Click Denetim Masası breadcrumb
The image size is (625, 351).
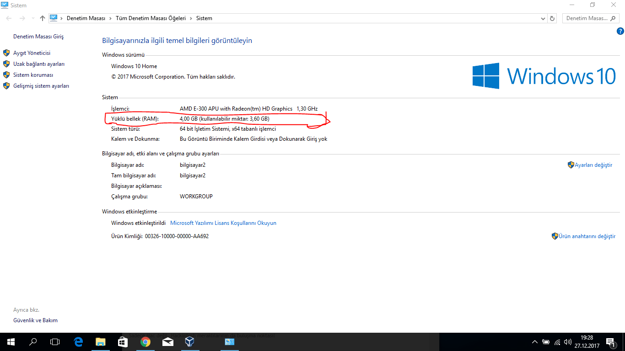pyautogui.click(x=86, y=18)
